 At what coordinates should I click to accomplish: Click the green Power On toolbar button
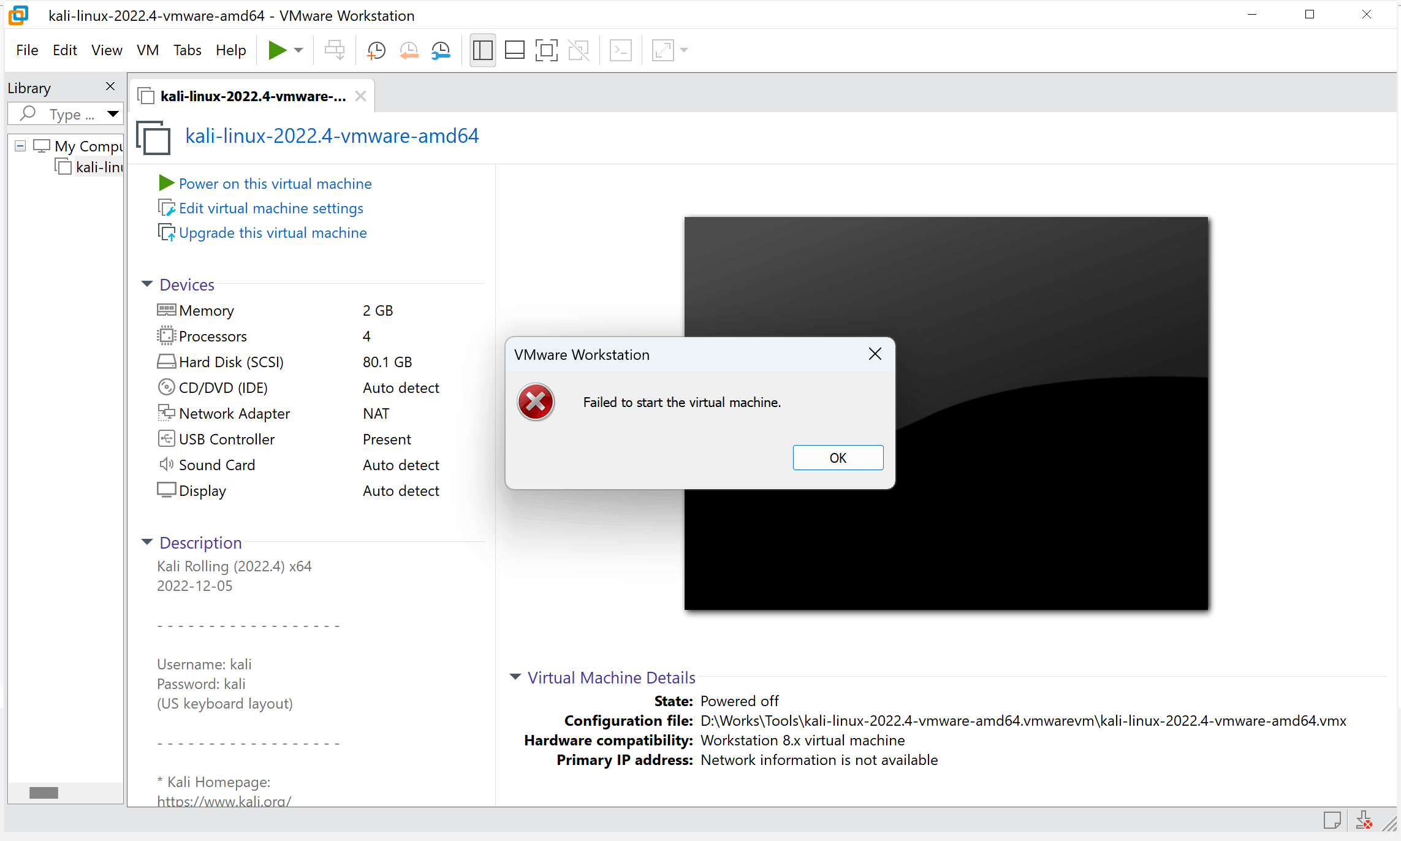278,50
